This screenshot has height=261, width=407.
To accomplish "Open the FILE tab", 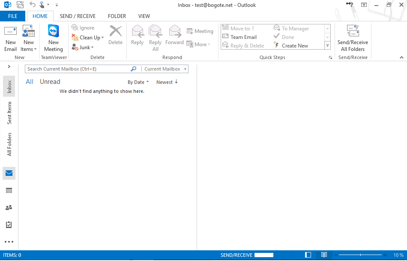I will point(13,16).
